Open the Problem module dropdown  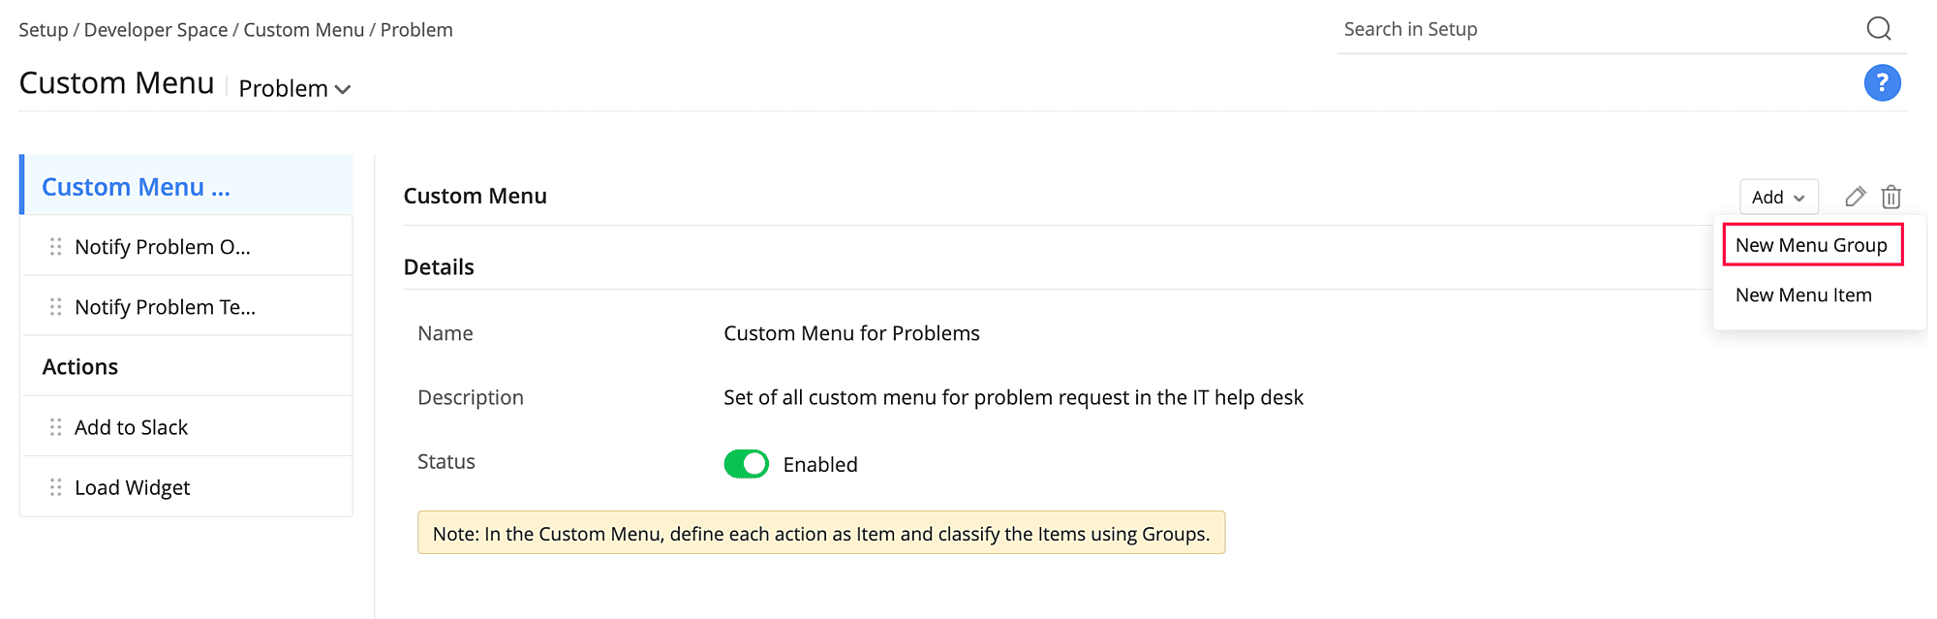[294, 89]
